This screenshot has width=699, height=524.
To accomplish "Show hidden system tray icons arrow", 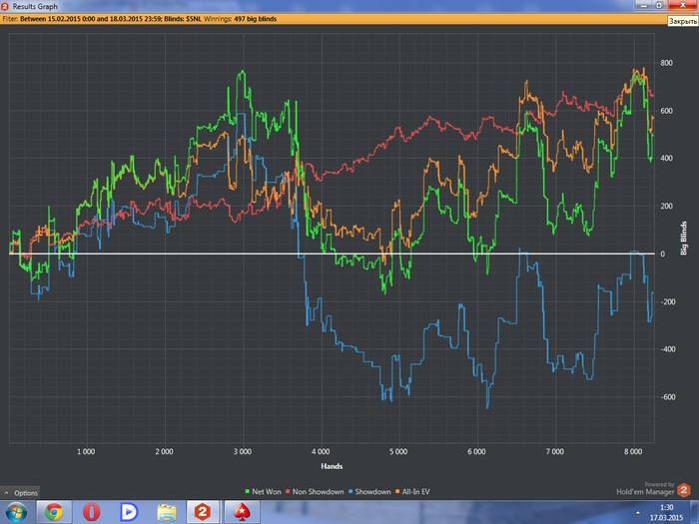I will click(637, 513).
